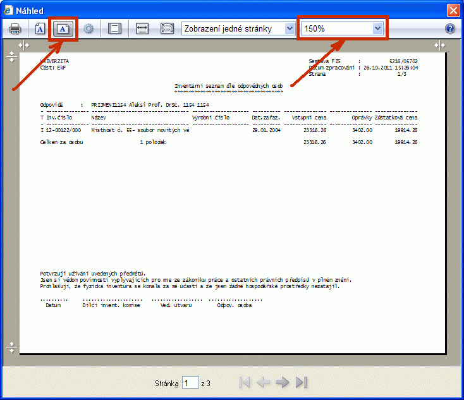This screenshot has width=464, height=400.
Task: Click the 'Potvrzuji užívání uvedených předmětů' line
Action: 93,274
